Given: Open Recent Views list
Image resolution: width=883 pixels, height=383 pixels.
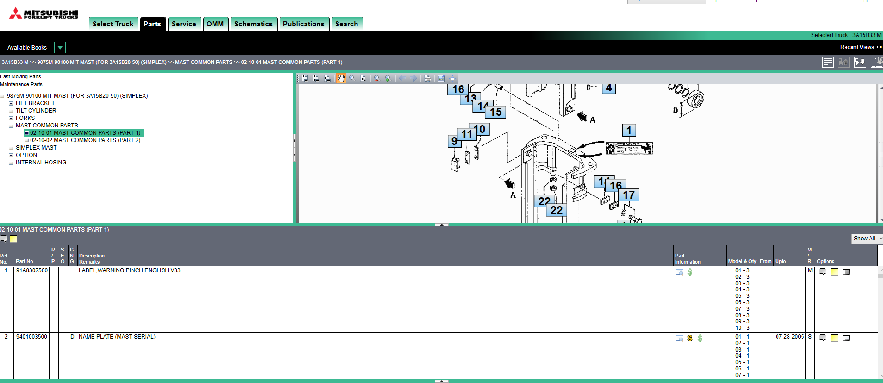Looking at the screenshot, I should click(x=861, y=47).
